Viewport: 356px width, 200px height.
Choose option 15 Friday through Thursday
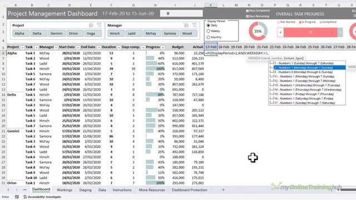click(x=307, y=94)
